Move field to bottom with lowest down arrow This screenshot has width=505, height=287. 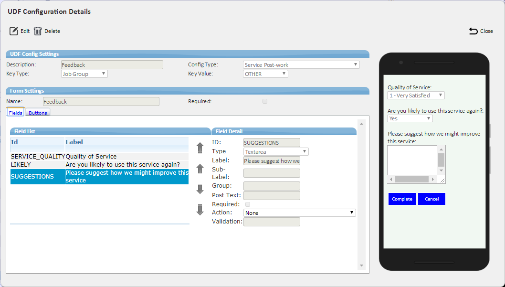(200, 210)
